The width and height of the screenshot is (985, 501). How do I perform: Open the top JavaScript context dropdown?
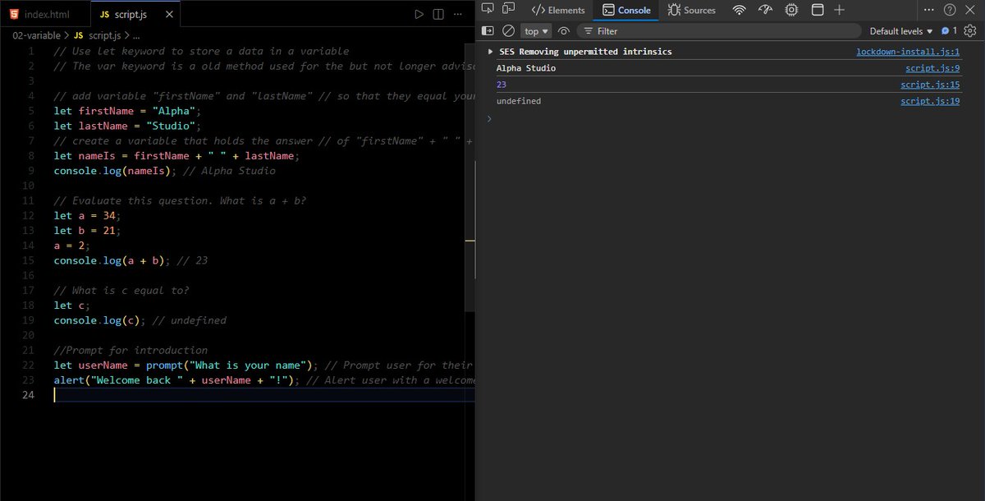point(537,31)
